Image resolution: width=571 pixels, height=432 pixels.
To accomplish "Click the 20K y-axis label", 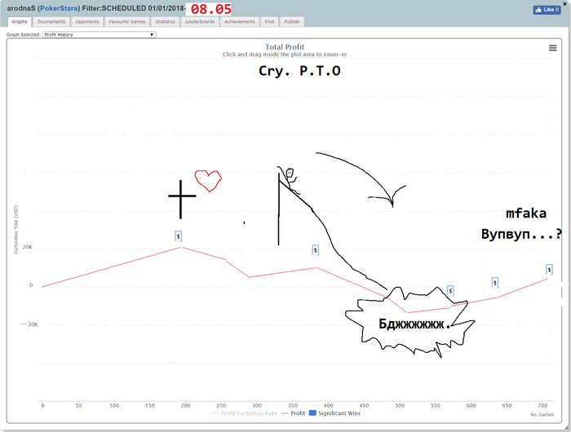I will [x=28, y=247].
